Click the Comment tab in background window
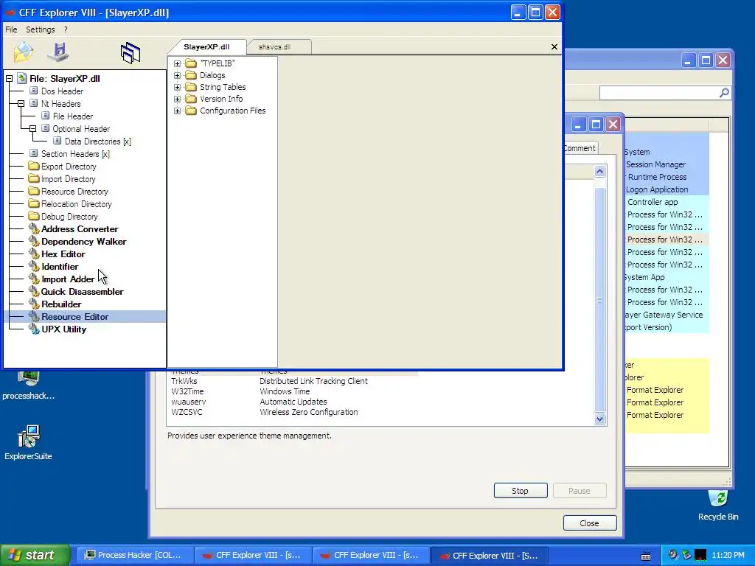 coord(580,147)
